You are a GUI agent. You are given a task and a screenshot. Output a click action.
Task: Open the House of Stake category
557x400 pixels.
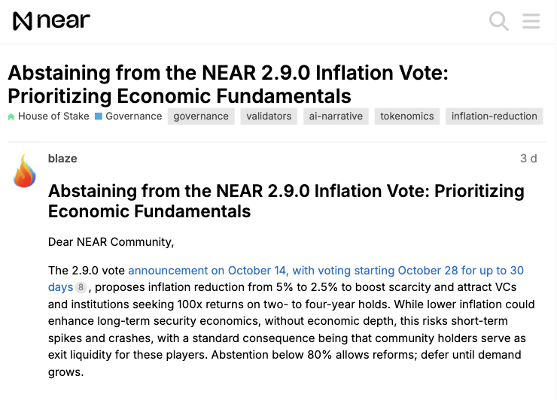[x=53, y=117]
